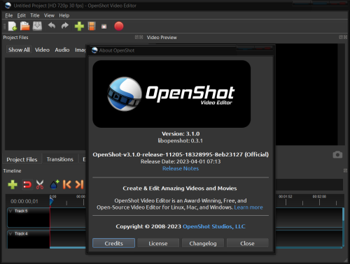Float the Project Files panel
Screen dimensions: 350x264
pyautogui.click(x=136, y=37)
